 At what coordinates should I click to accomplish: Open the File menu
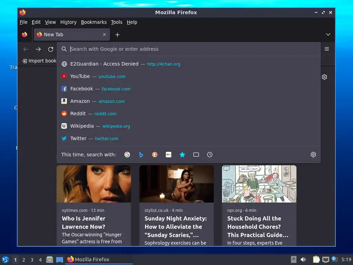point(23,22)
